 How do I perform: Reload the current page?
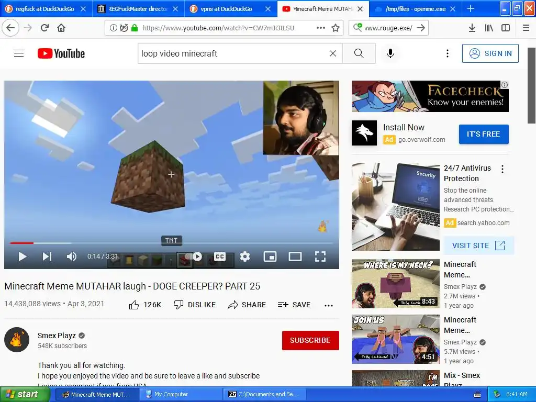point(44,28)
